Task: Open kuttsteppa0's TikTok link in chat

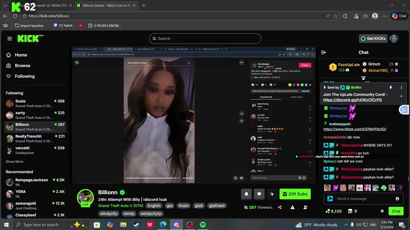Action: (x=355, y=129)
